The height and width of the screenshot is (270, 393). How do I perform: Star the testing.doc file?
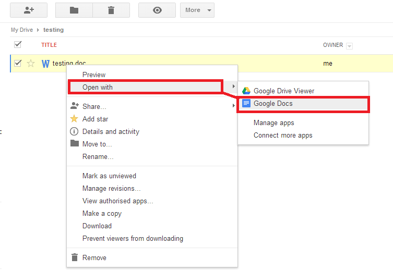pyautogui.click(x=31, y=64)
